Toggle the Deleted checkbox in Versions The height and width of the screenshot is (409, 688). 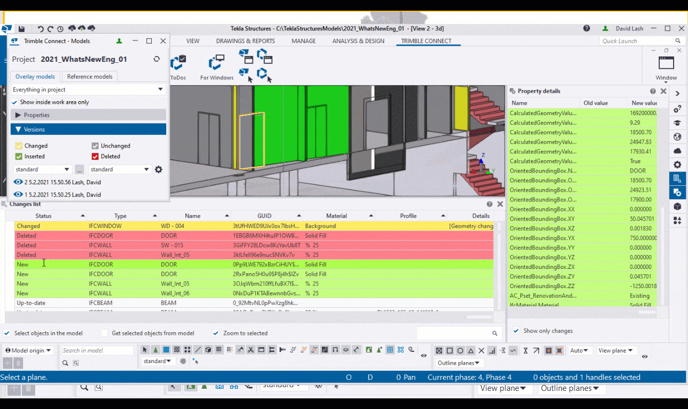pyautogui.click(x=95, y=157)
